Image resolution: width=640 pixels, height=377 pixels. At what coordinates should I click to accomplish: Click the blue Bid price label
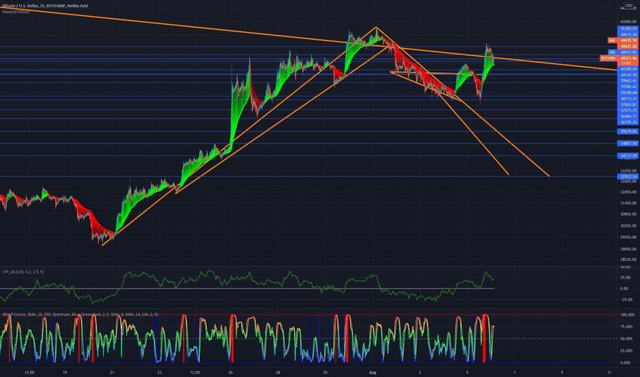coord(622,52)
